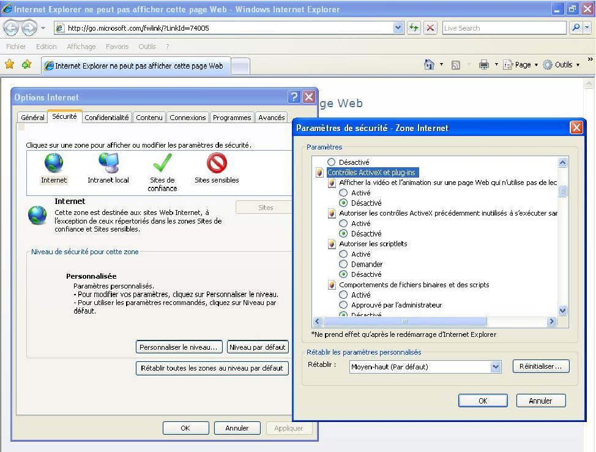Select the Internet zone globe icon

(54, 163)
